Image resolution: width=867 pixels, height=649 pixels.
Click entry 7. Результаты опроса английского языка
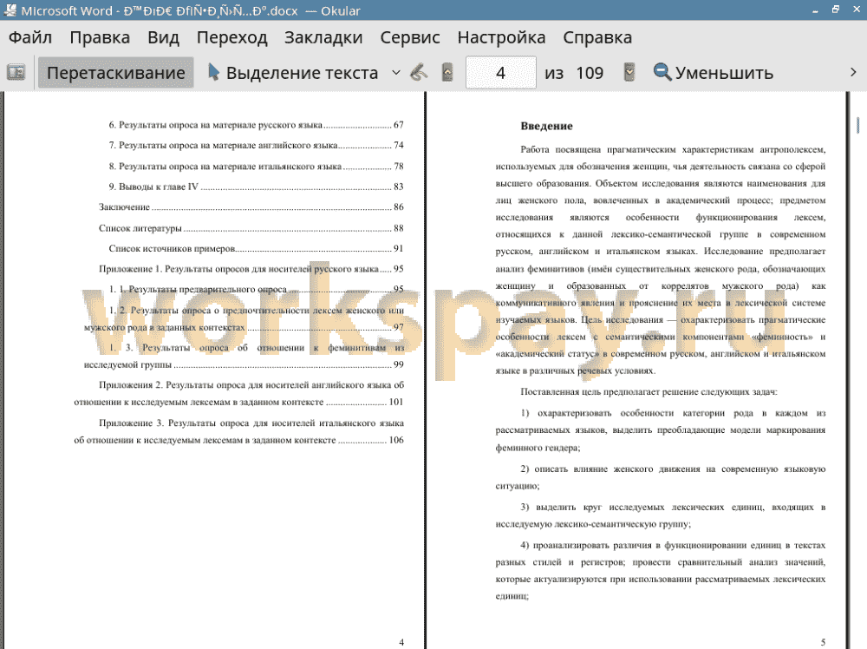pos(256,145)
